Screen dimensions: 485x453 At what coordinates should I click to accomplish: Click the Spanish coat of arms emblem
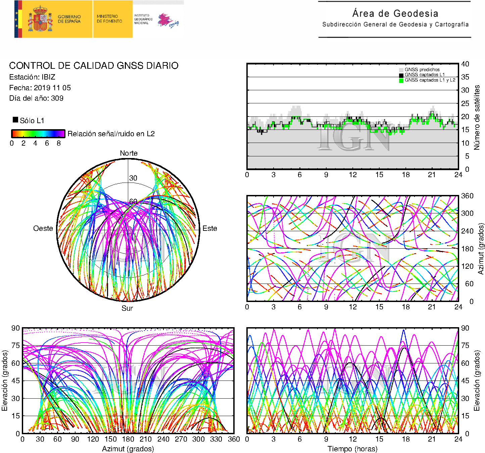pos(40,19)
